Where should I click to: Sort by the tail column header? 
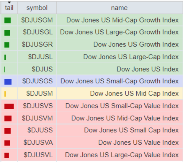[9, 8]
